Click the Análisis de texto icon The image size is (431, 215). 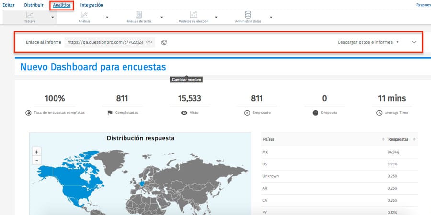click(139, 15)
